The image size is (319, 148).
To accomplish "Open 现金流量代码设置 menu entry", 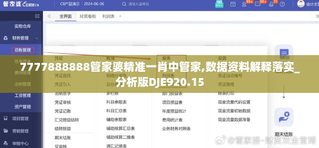I will pyautogui.click(x=234, y=102).
